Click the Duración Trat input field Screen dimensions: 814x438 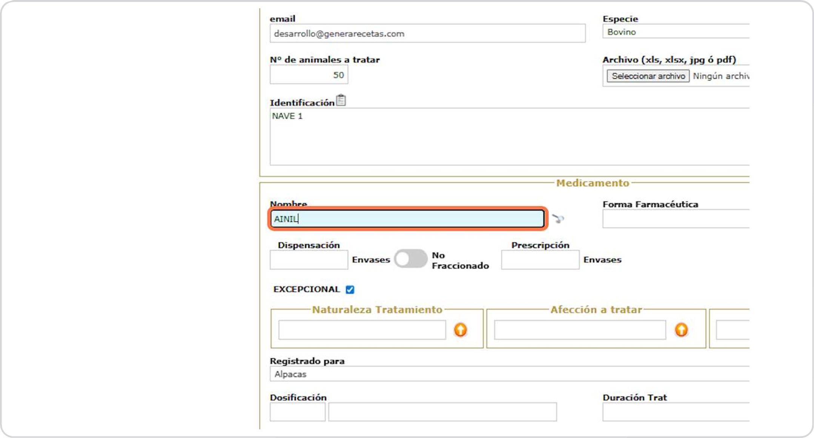[x=675, y=412]
